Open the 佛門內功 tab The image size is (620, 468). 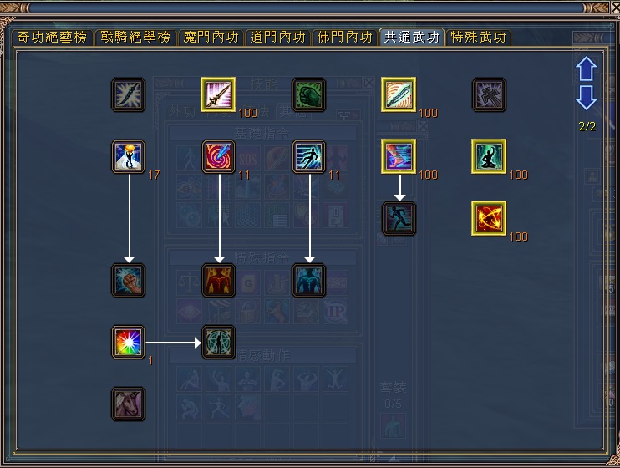click(x=345, y=37)
